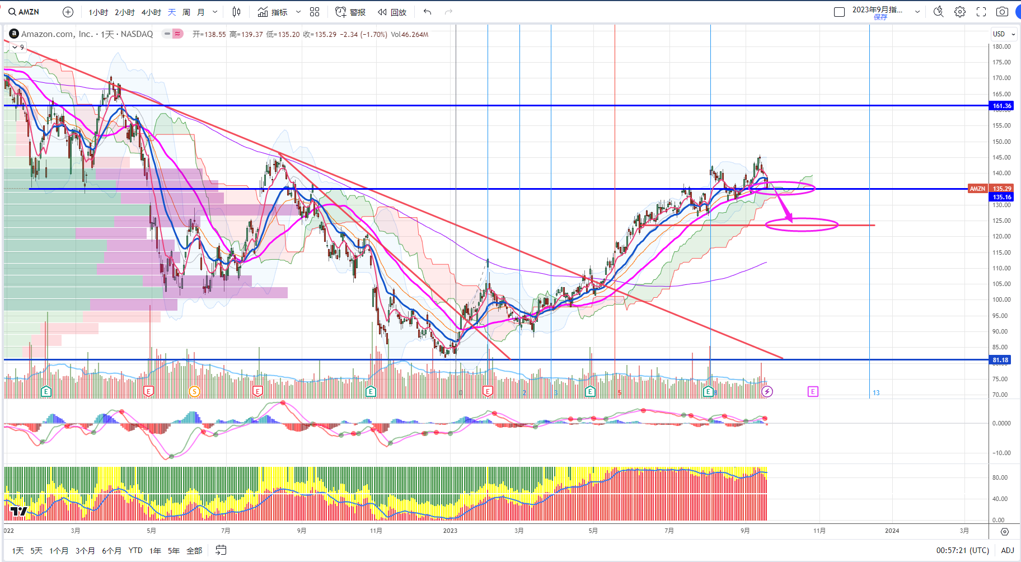1021x562 pixels.
Task: Start bar replay with the 回放 button
Action: 392,12
